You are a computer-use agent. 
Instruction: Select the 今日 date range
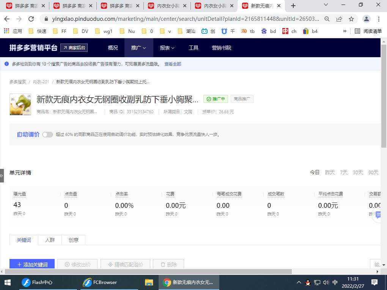point(315,172)
